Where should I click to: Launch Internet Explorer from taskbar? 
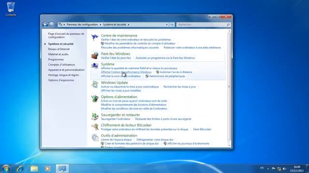coord(20,169)
